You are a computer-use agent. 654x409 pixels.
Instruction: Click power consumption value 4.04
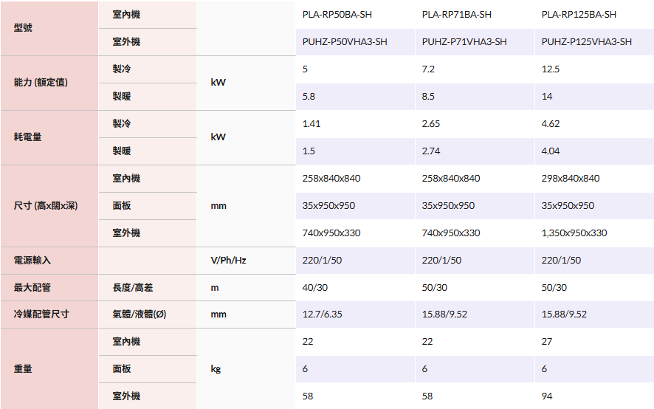pyautogui.click(x=551, y=151)
